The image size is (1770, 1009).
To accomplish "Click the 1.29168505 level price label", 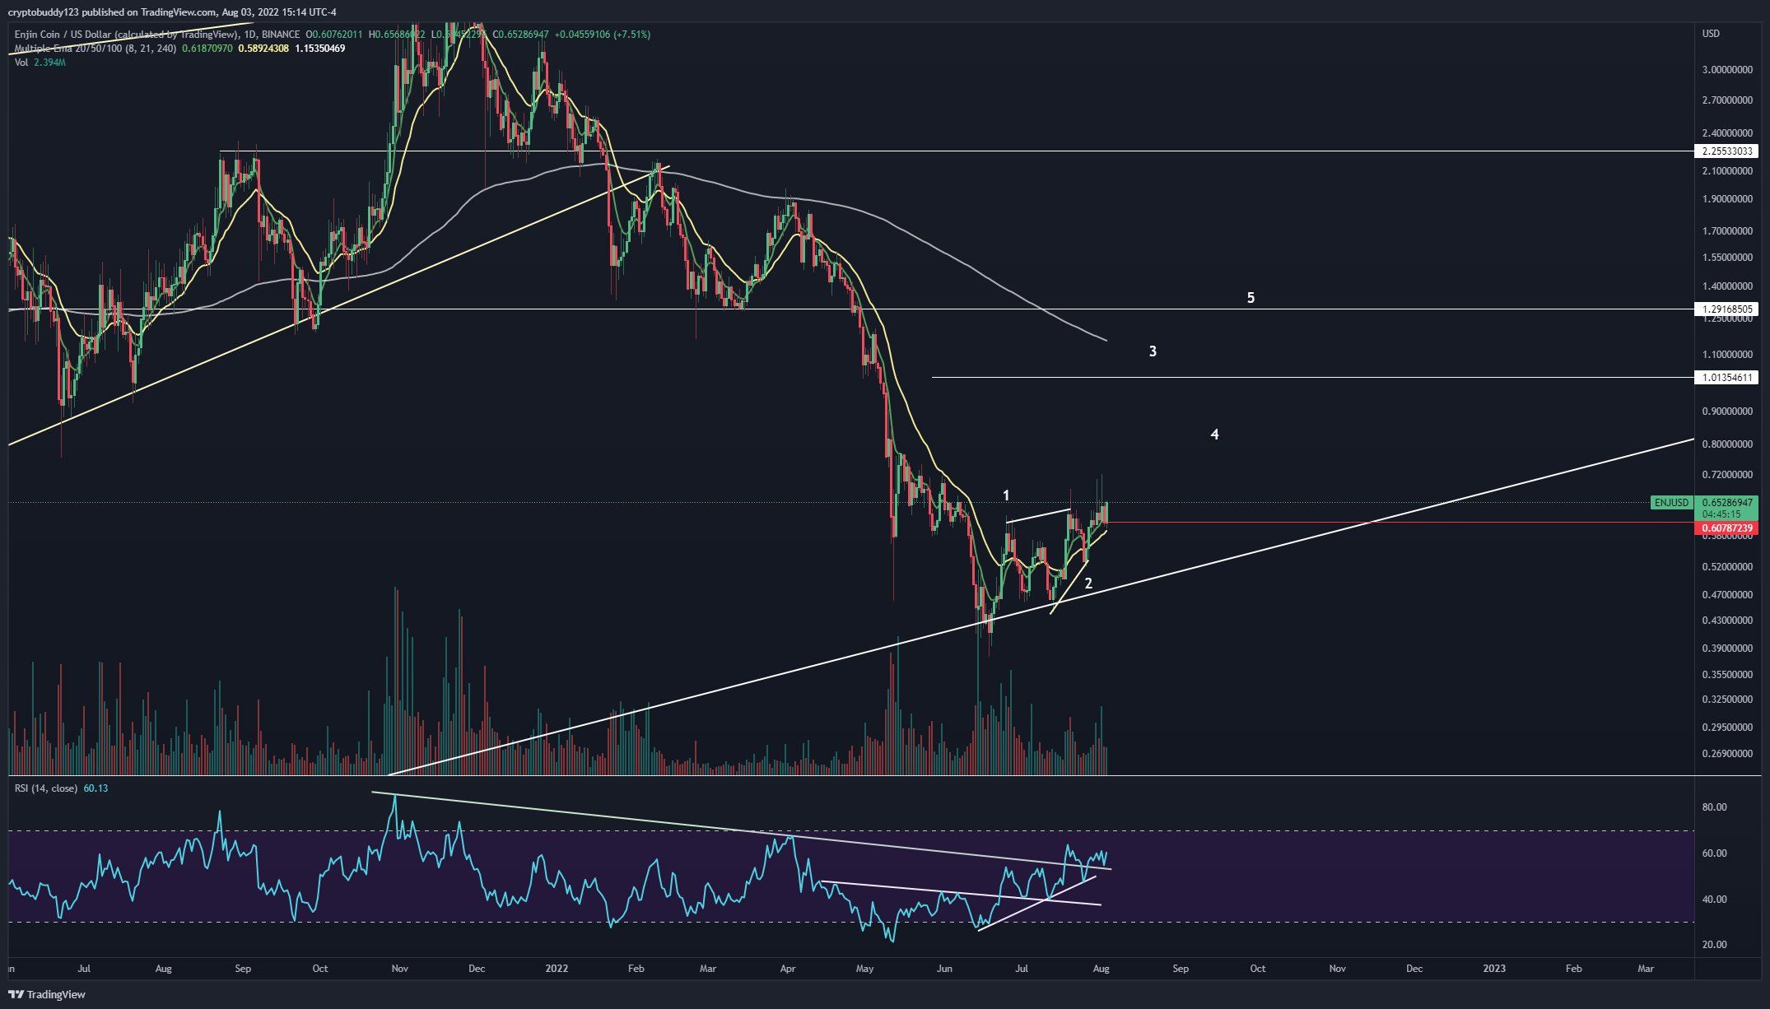I will 1725,309.
